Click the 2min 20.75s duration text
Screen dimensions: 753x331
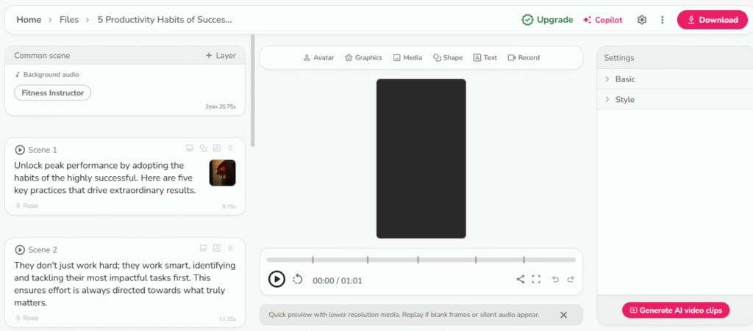tap(221, 107)
